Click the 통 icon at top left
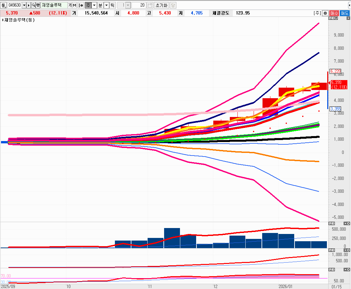The image size is (351, 289). click(x=3, y=5)
